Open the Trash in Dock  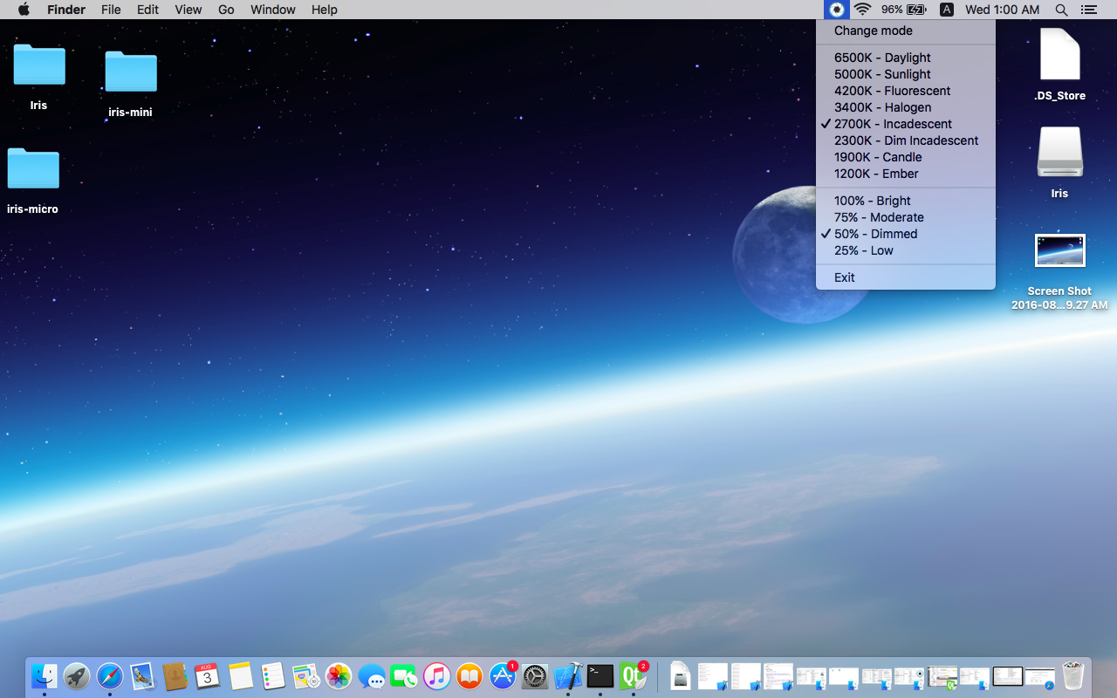tap(1072, 676)
